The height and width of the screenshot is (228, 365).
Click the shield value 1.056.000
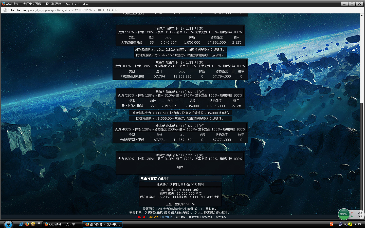tap(192, 43)
